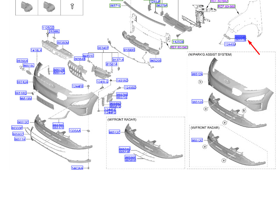Open the REF.60-660 reference link

pos(226,7)
